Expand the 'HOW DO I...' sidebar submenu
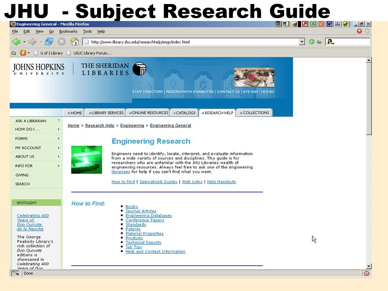The height and width of the screenshot is (291, 388). pos(59,129)
